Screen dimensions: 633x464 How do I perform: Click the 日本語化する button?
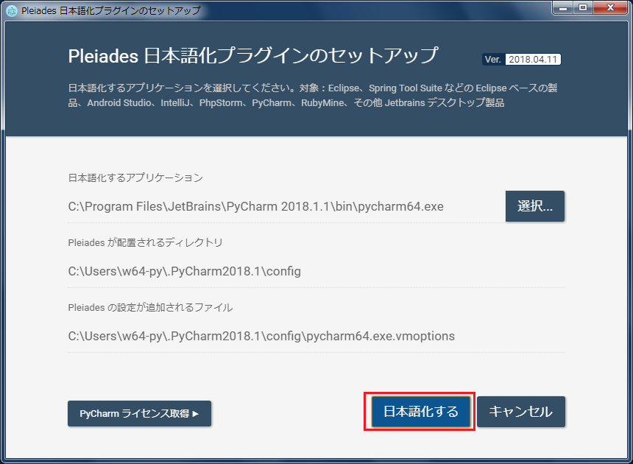[421, 412]
